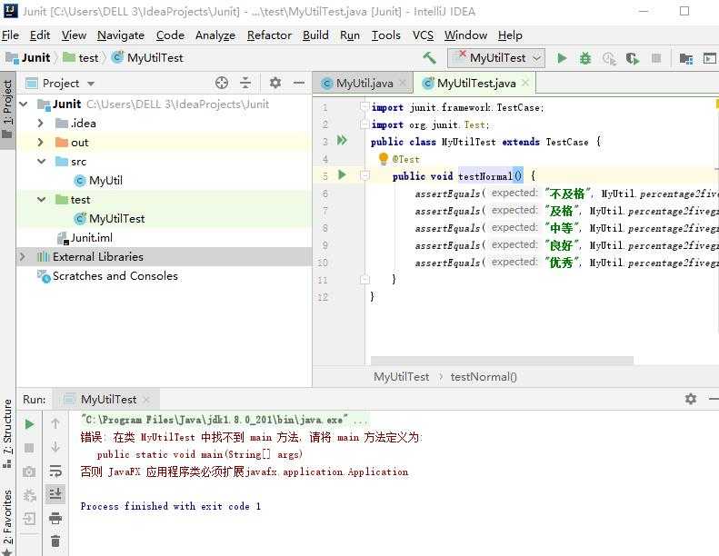719x556 pixels.
Task: Click the Build project hammer icon
Action: [x=430, y=58]
